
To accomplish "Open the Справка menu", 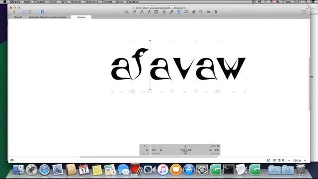I will point(133,2).
